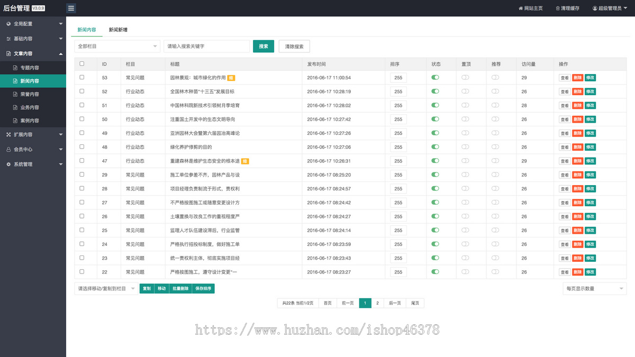Image resolution: width=635 pixels, height=357 pixels.
Task: Open the 请选择移动/复制到栏目 dropdown
Action: click(106, 289)
